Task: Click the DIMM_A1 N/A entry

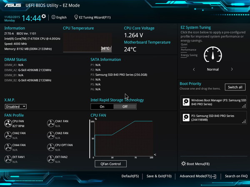Action: (x=14, y=65)
